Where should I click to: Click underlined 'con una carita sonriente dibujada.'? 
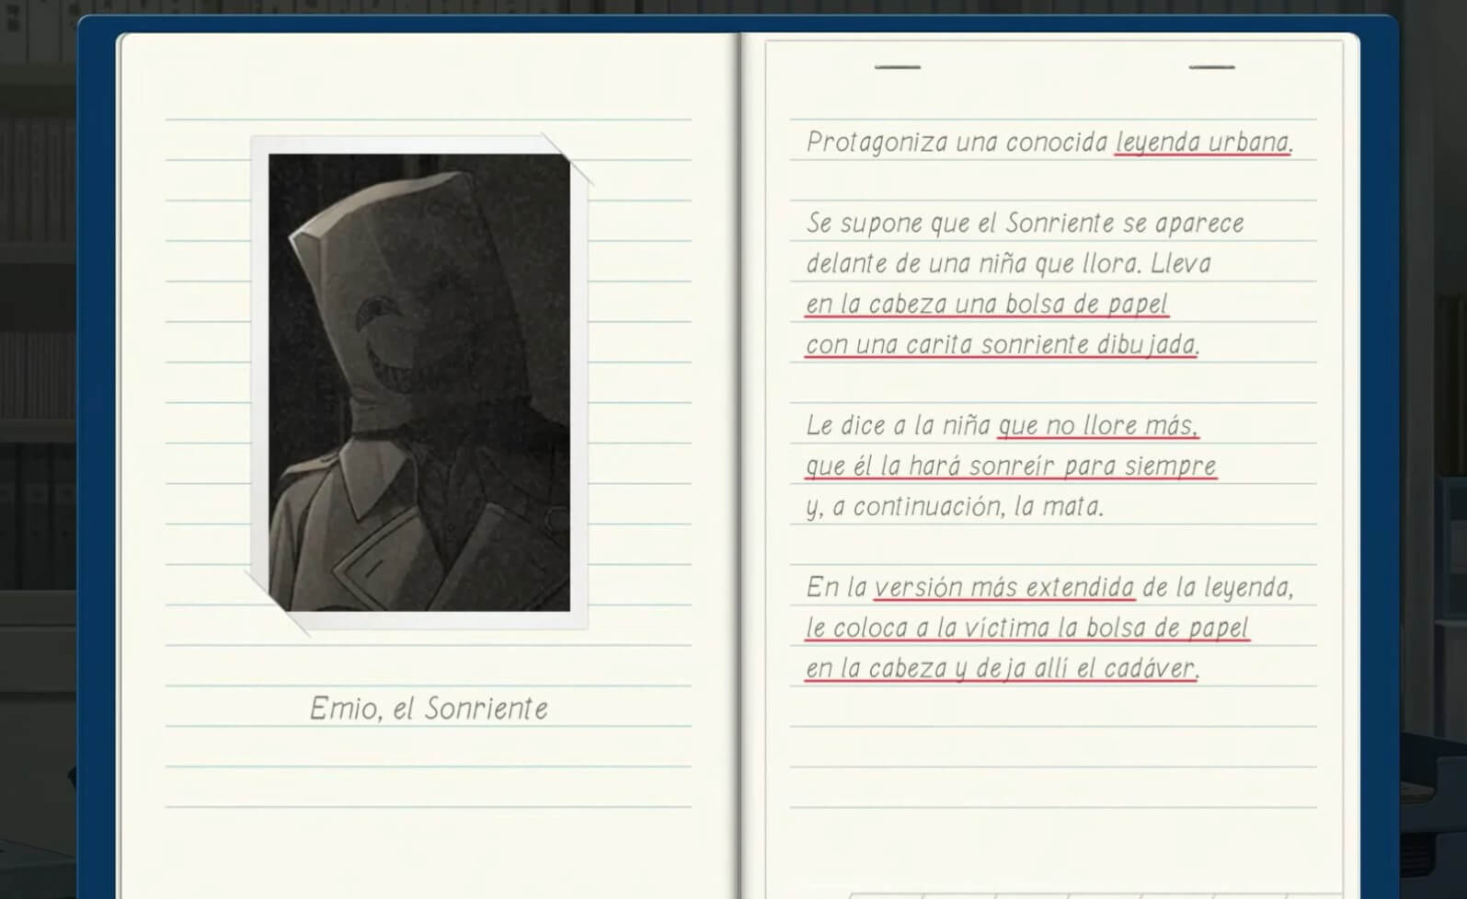pyautogui.click(x=1003, y=344)
